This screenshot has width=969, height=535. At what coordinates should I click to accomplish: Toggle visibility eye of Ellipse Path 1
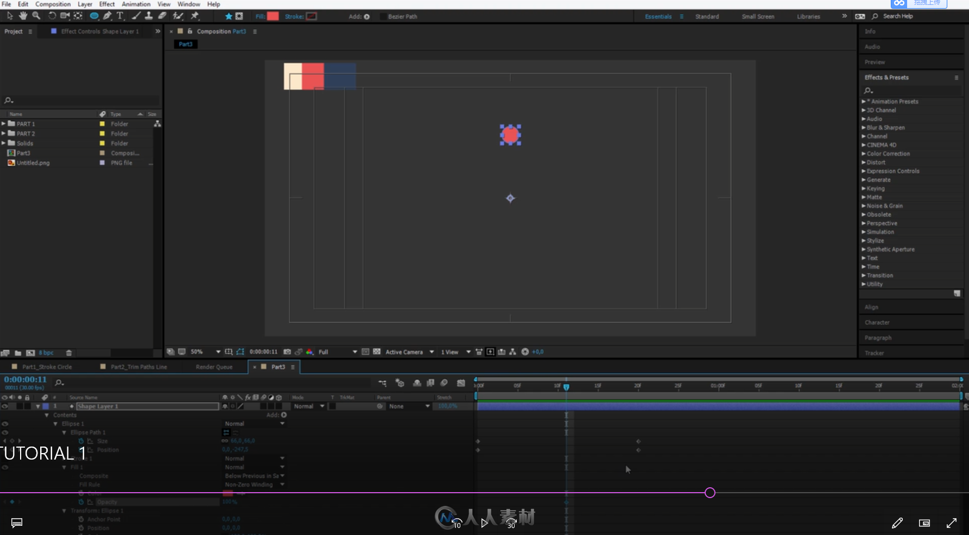(x=5, y=432)
